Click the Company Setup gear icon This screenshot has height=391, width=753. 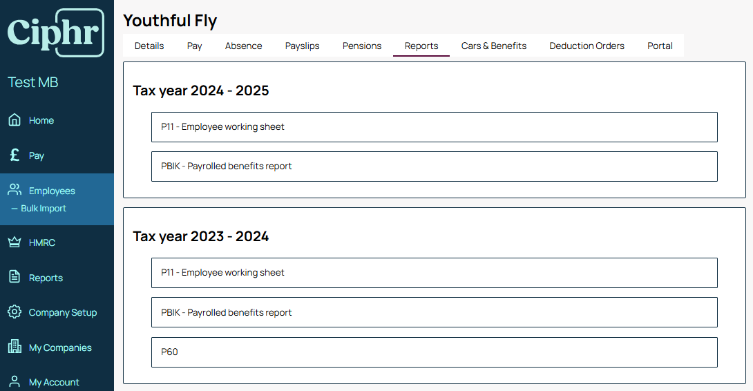point(15,312)
